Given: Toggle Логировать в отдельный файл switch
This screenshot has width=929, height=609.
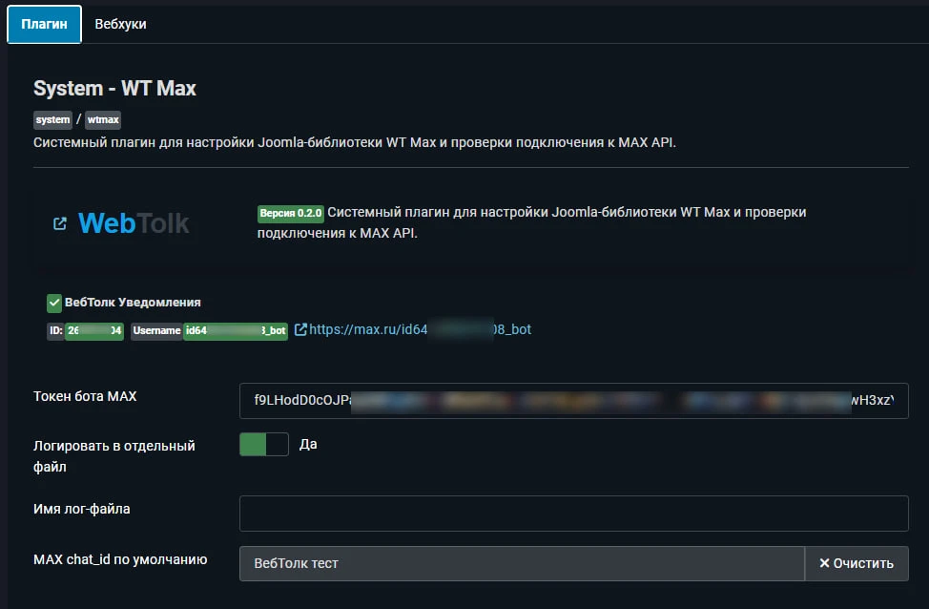Looking at the screenshot, I should click(263, 444).
